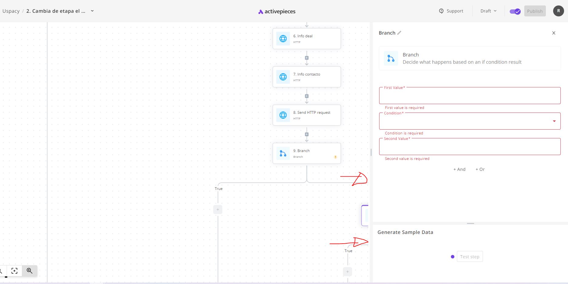
Task: Click the fit to screen icon
Action: click(14, 271)
